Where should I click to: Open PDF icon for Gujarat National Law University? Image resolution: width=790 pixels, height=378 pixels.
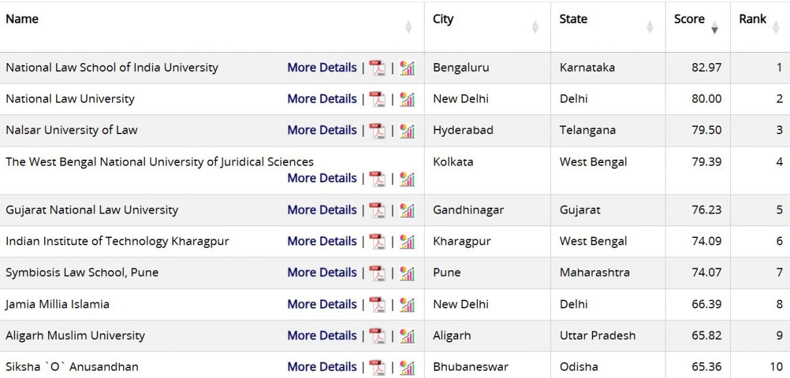[x=377, y=210]
